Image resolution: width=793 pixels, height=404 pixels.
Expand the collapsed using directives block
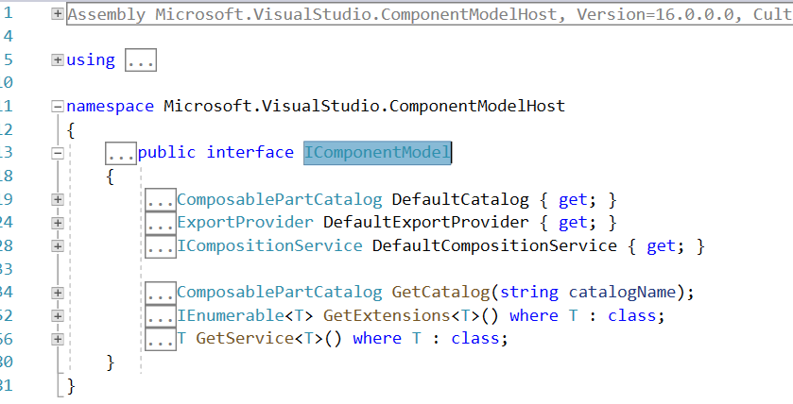[58, 60]
